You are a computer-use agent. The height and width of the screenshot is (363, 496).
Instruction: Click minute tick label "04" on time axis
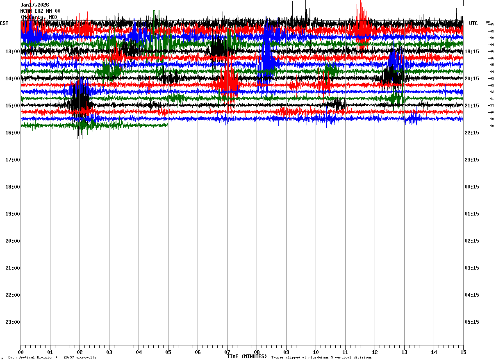[139, 352]
